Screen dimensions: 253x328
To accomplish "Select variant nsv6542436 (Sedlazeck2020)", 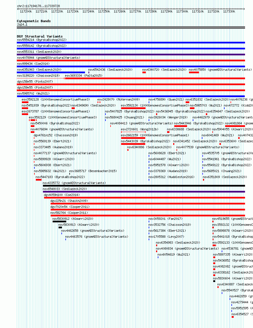I will 110,70.
